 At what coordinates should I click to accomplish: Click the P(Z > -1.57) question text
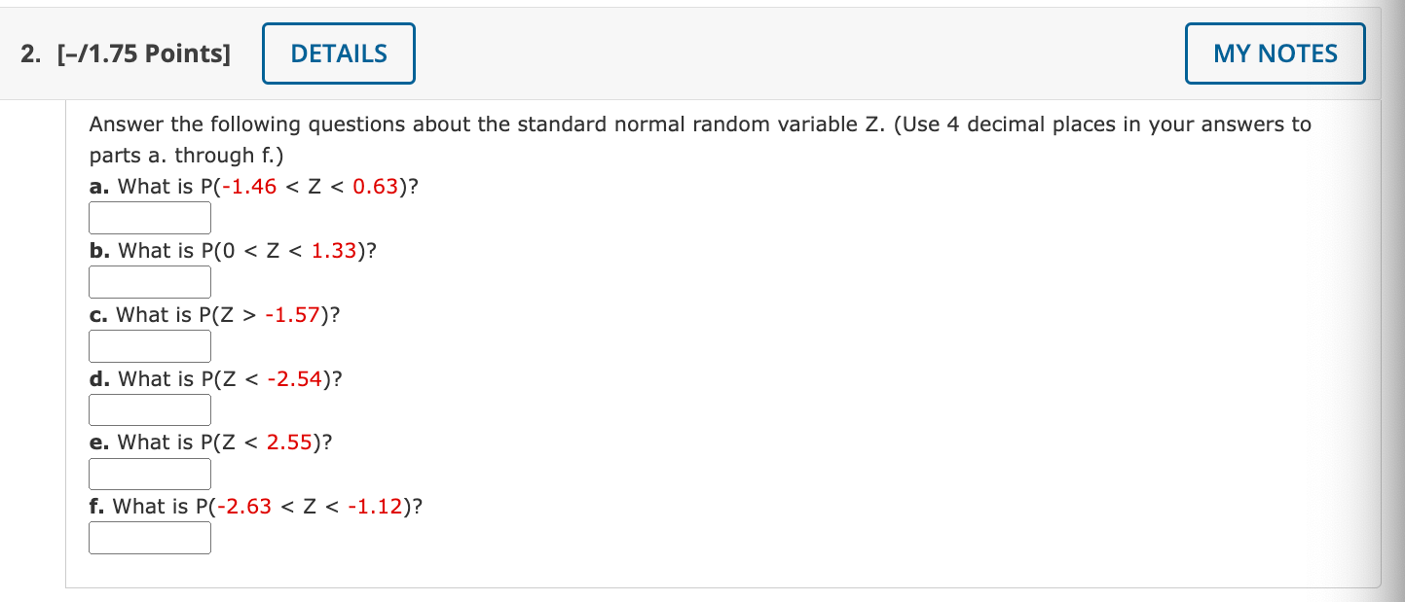click(x=212, y=314)
